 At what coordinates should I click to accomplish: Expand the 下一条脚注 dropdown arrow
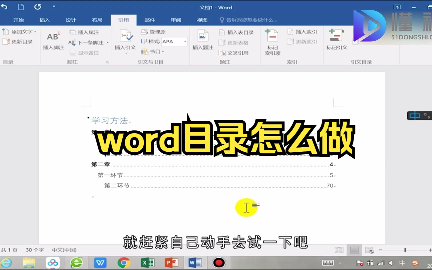point(108,42)
